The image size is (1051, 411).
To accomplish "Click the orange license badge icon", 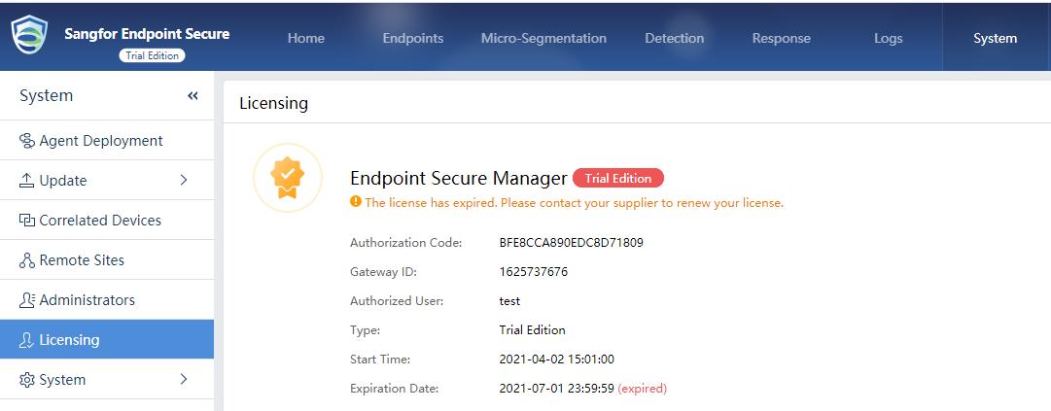I will click(288, 178).
